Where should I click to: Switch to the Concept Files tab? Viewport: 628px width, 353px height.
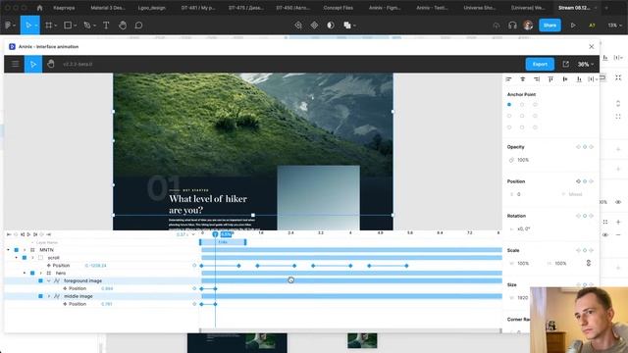pos(338,8)
